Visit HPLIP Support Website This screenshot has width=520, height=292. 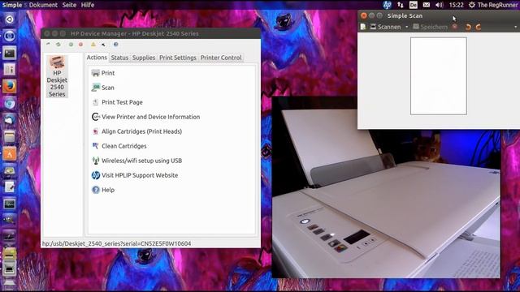135,175
